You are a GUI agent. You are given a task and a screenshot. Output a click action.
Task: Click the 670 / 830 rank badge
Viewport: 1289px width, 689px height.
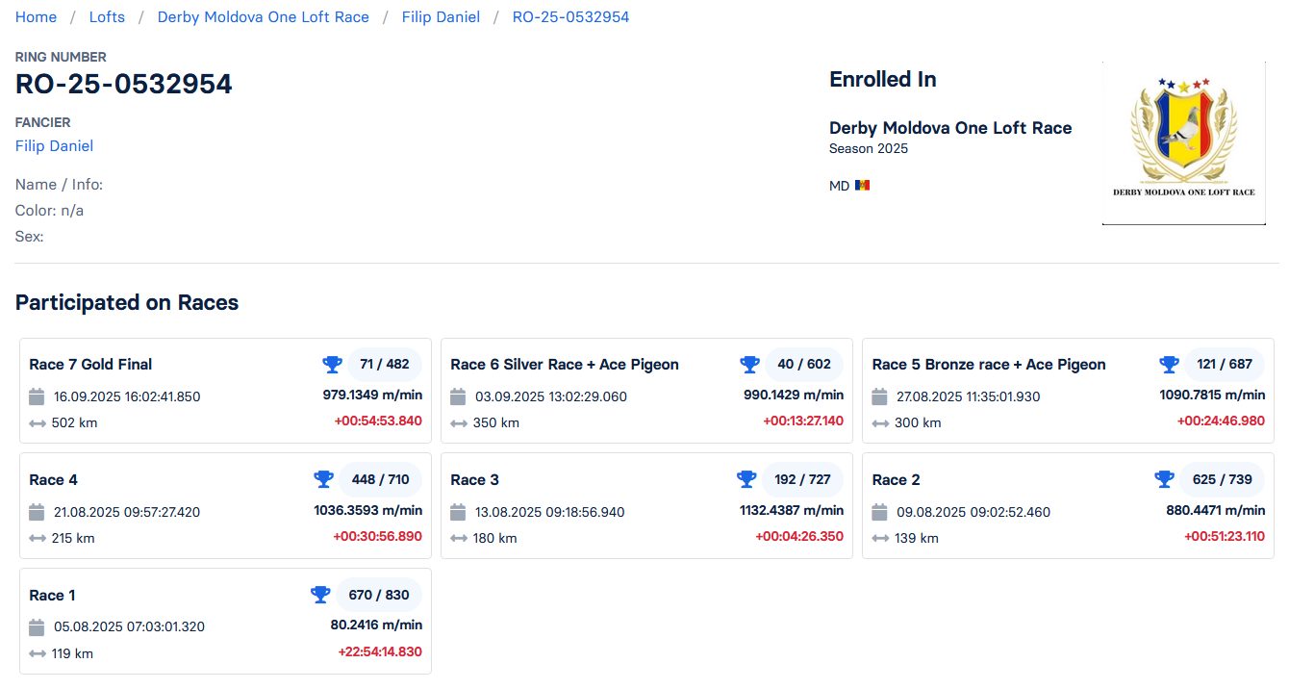[379, 595]
